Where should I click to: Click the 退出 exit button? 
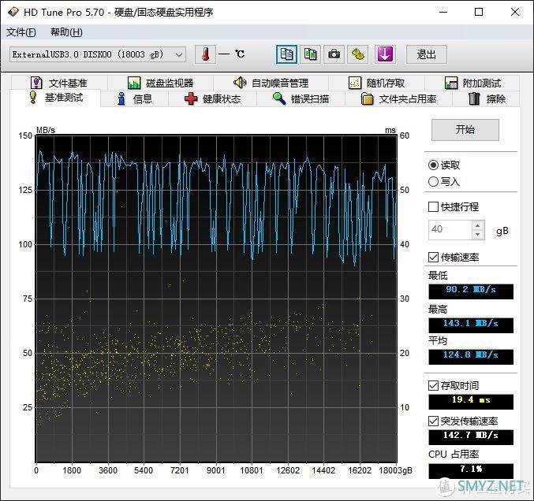click(427, 54)
